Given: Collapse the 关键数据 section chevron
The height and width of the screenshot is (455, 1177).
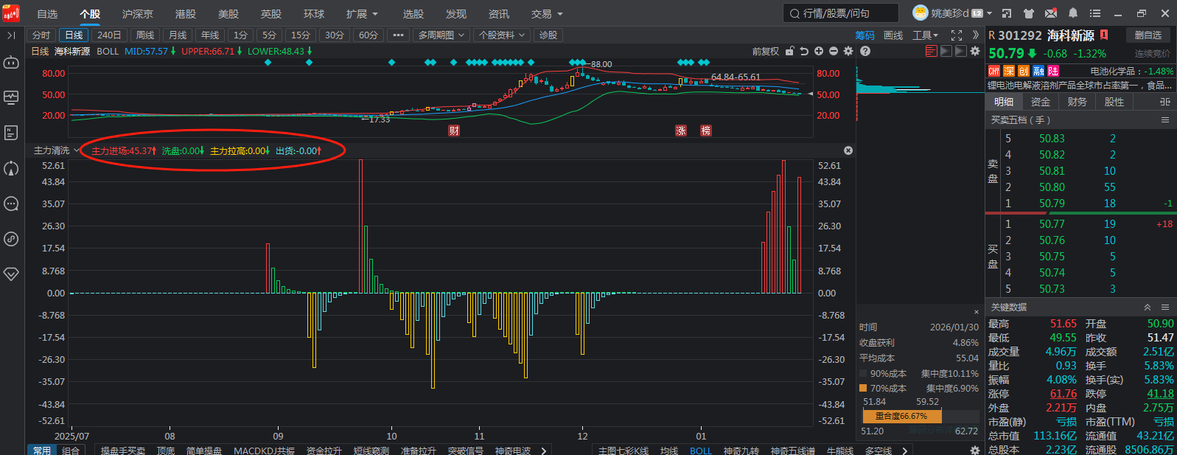Looking at the screenshot, I should click(1148, 308).
